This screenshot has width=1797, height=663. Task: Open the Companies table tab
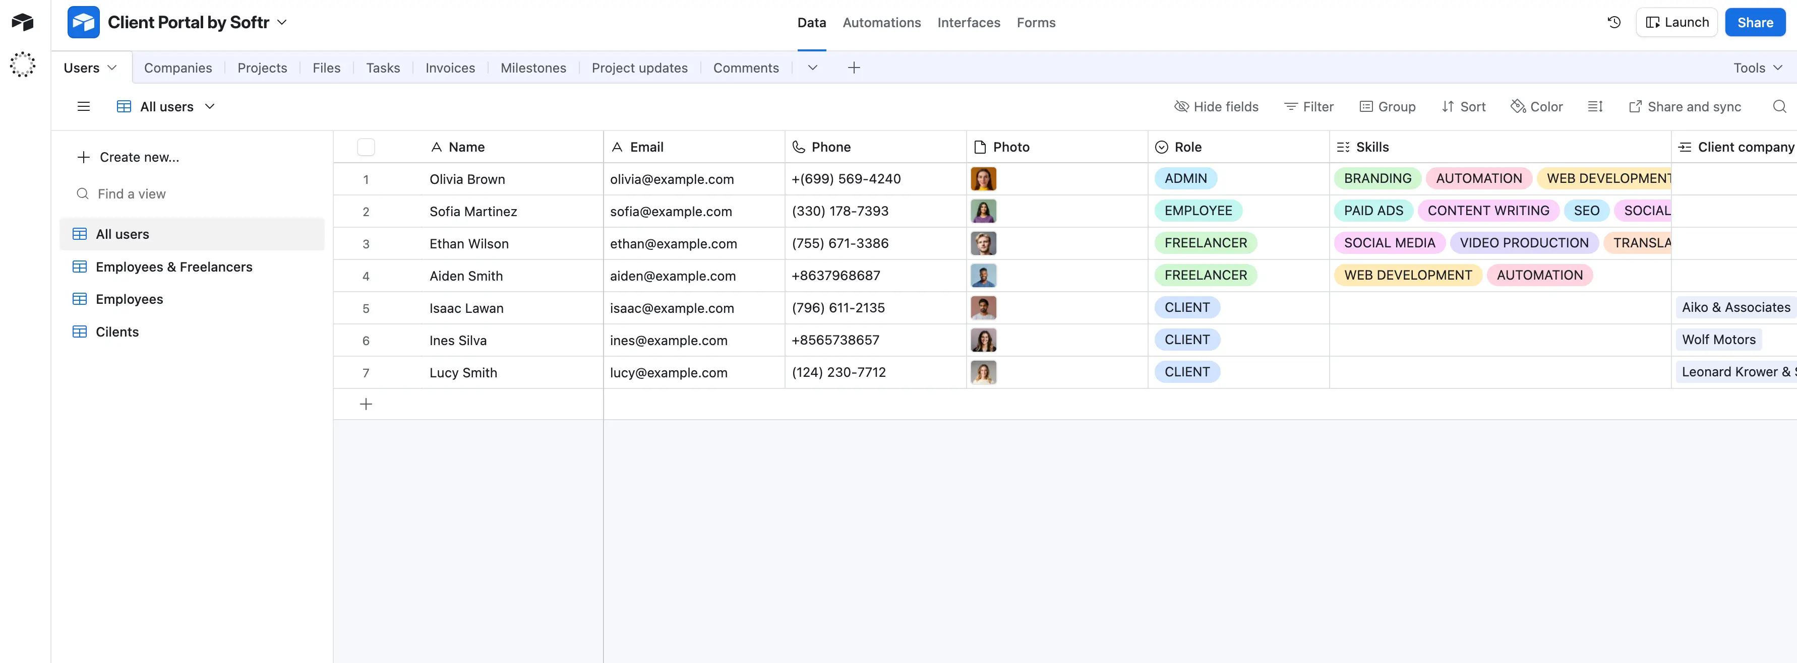(x=178, y=68)
